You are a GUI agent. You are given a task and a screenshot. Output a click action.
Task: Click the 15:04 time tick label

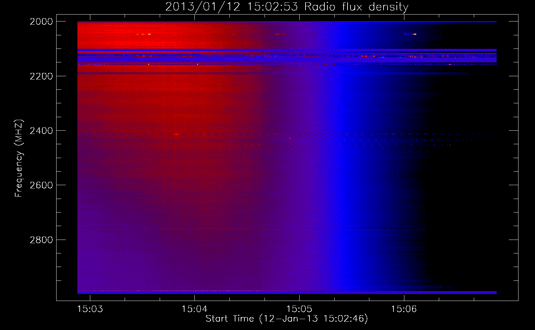coord(194,309)
